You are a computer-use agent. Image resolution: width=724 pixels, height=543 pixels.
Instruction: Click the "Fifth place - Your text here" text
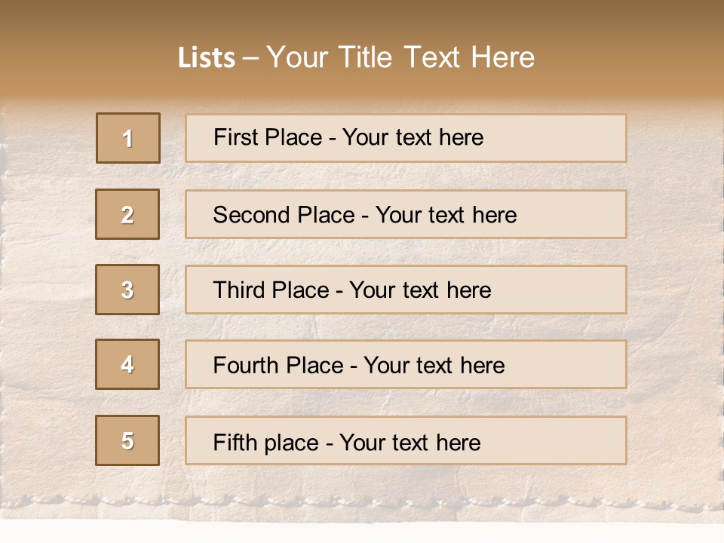point(346,442)
